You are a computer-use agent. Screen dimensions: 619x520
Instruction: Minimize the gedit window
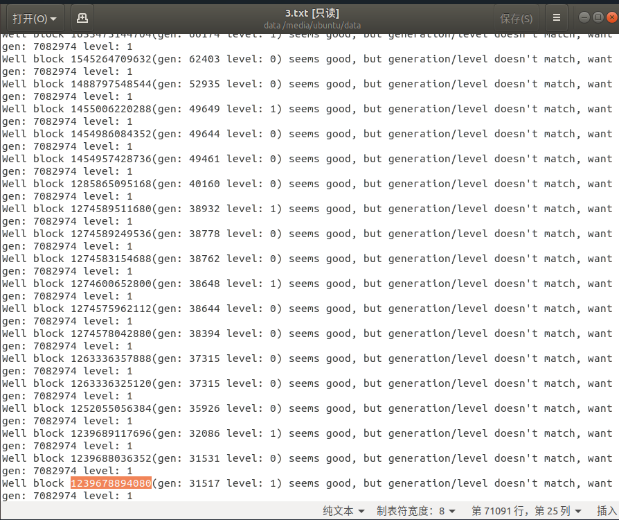(584, 17)
